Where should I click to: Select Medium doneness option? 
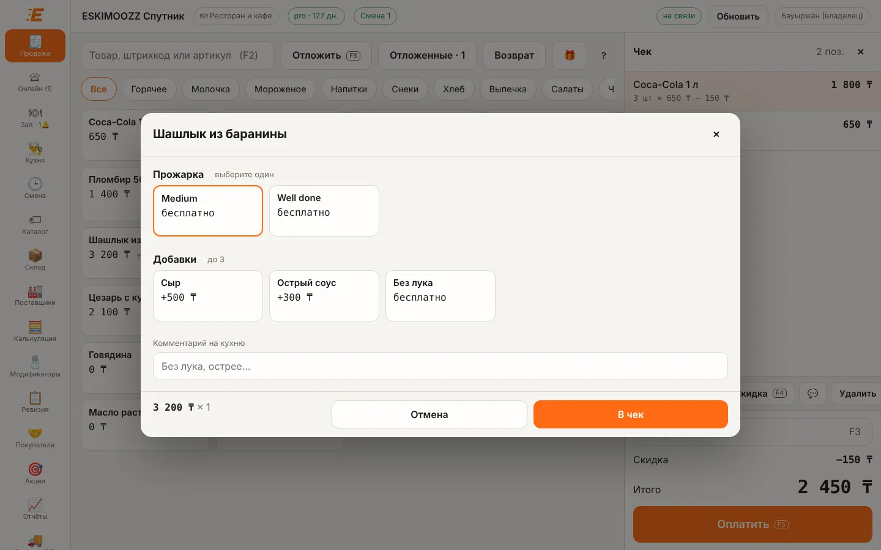click(x=208, y=211)
